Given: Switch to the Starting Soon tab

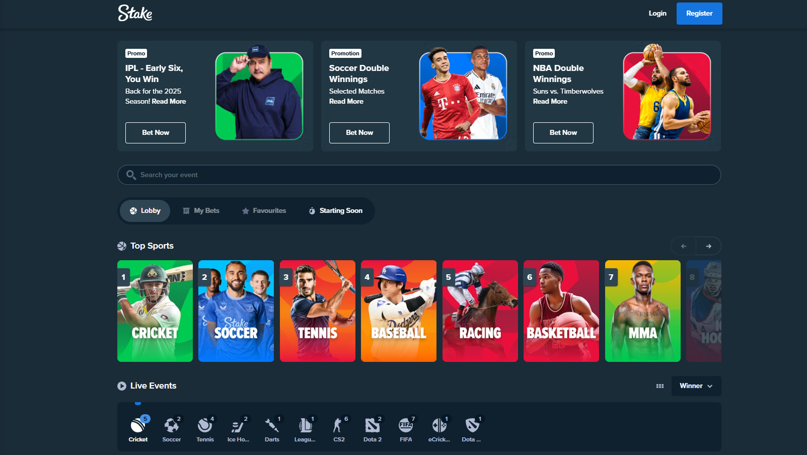Looking at the screenshot, I should (x=336, y=211).
